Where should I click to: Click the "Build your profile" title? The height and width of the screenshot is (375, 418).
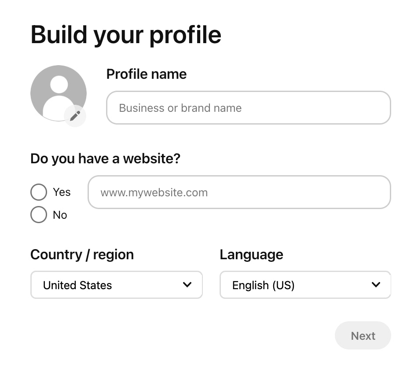coord(126,35)
